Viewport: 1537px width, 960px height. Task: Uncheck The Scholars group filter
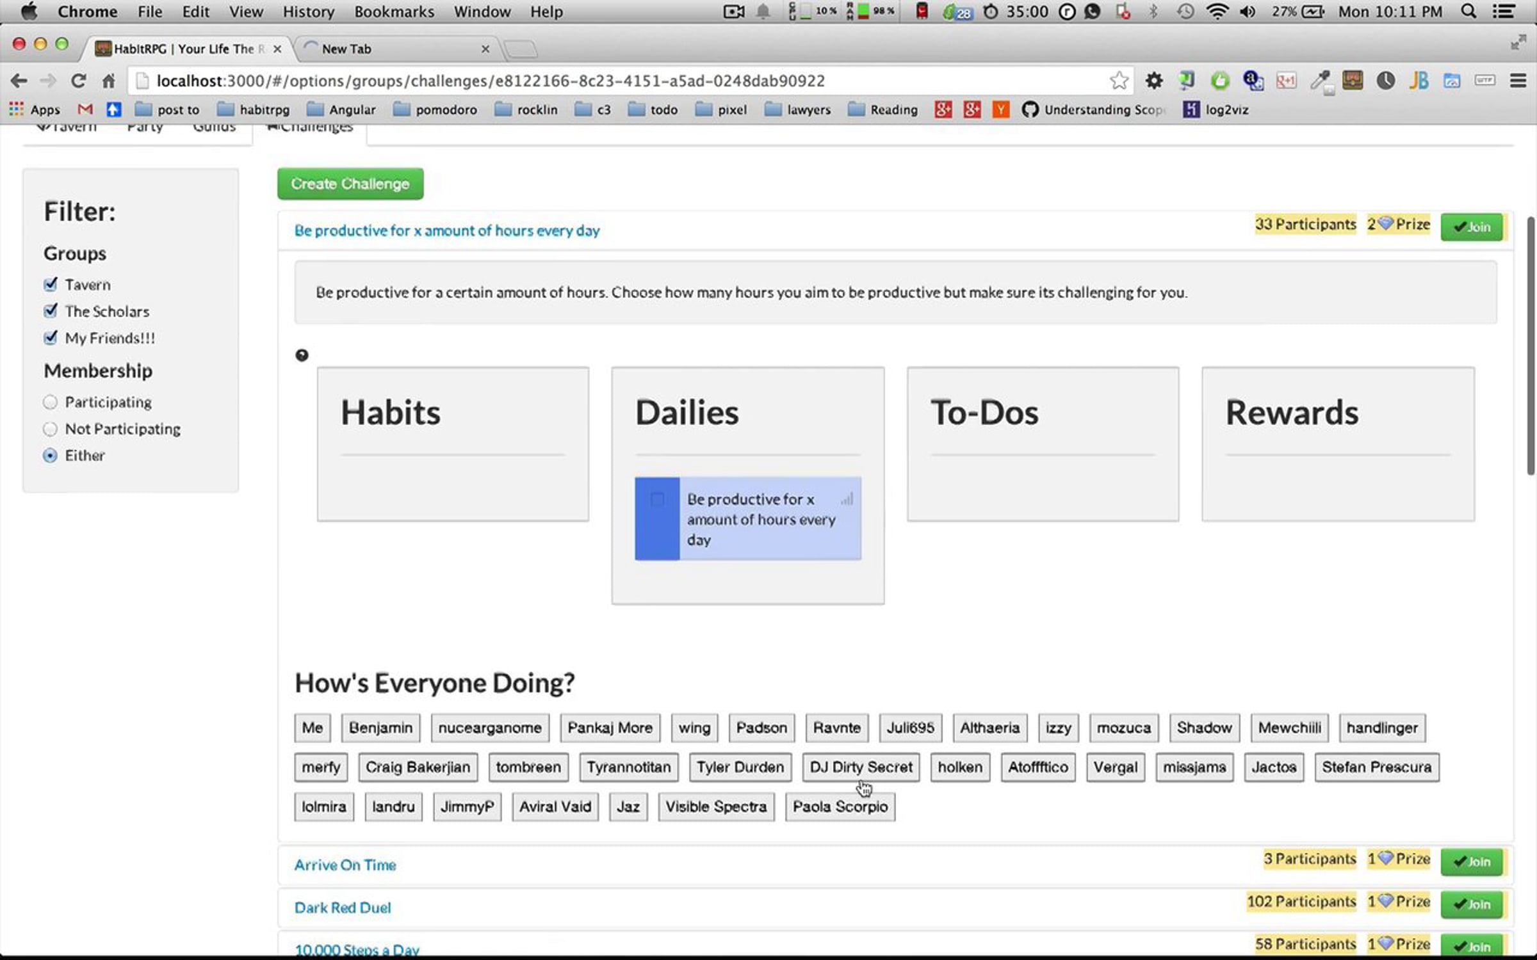click(50, 311)
